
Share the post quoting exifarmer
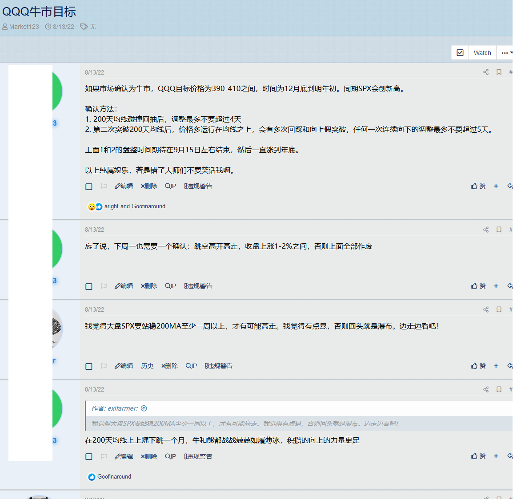point(486,390)
